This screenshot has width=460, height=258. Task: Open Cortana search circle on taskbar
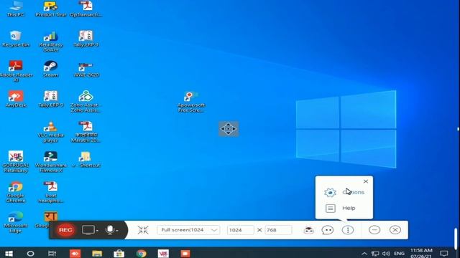(x=30, y=253)
